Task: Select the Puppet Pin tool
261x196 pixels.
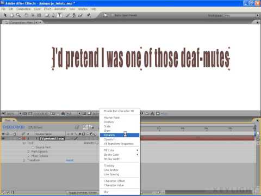Action: pos(89,15)
